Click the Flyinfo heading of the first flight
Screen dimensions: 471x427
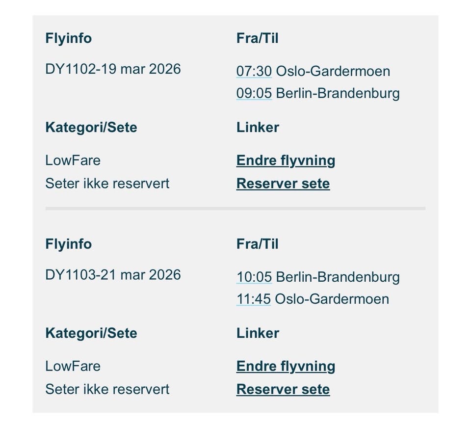click(x=69, y=38)
